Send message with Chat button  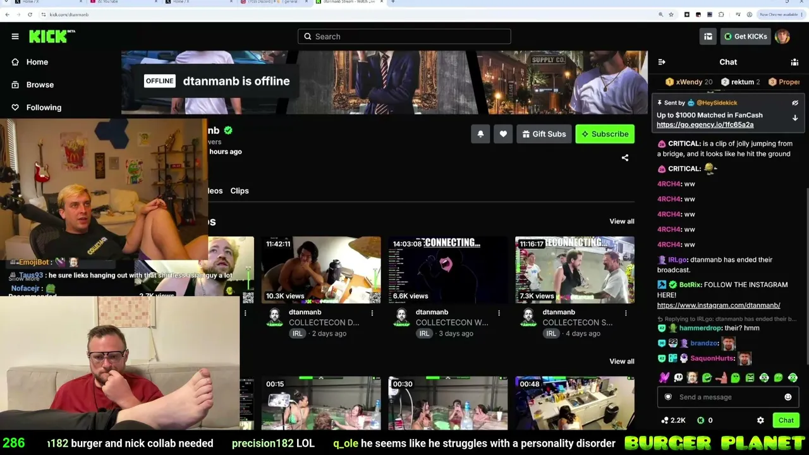tap(786, 420)
